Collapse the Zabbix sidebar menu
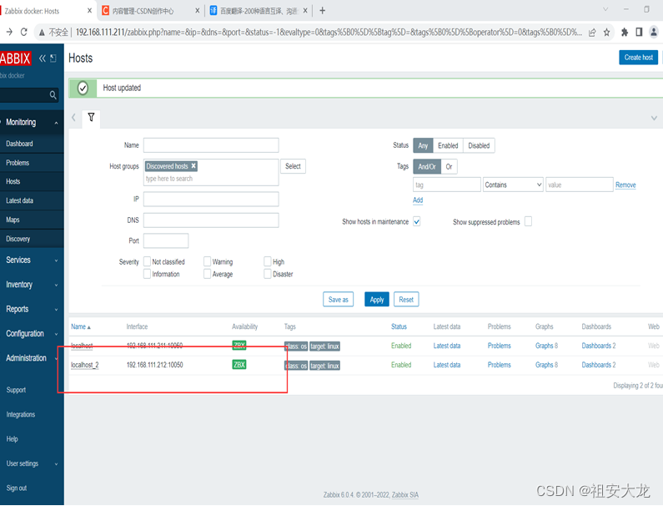 coord(43,58)
